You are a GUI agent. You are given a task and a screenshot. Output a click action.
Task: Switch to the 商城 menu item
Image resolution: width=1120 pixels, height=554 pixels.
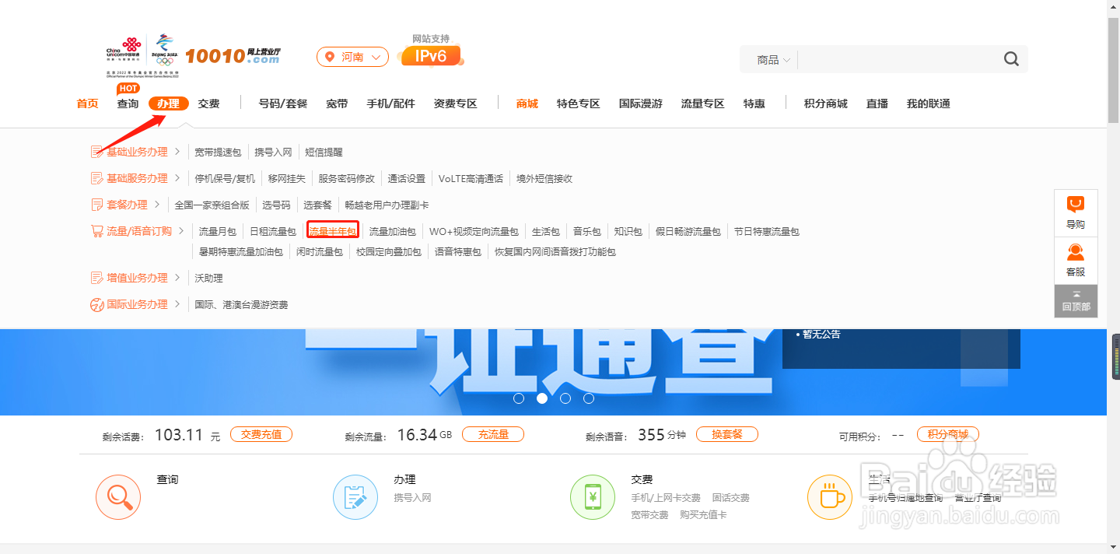(526, 103)
